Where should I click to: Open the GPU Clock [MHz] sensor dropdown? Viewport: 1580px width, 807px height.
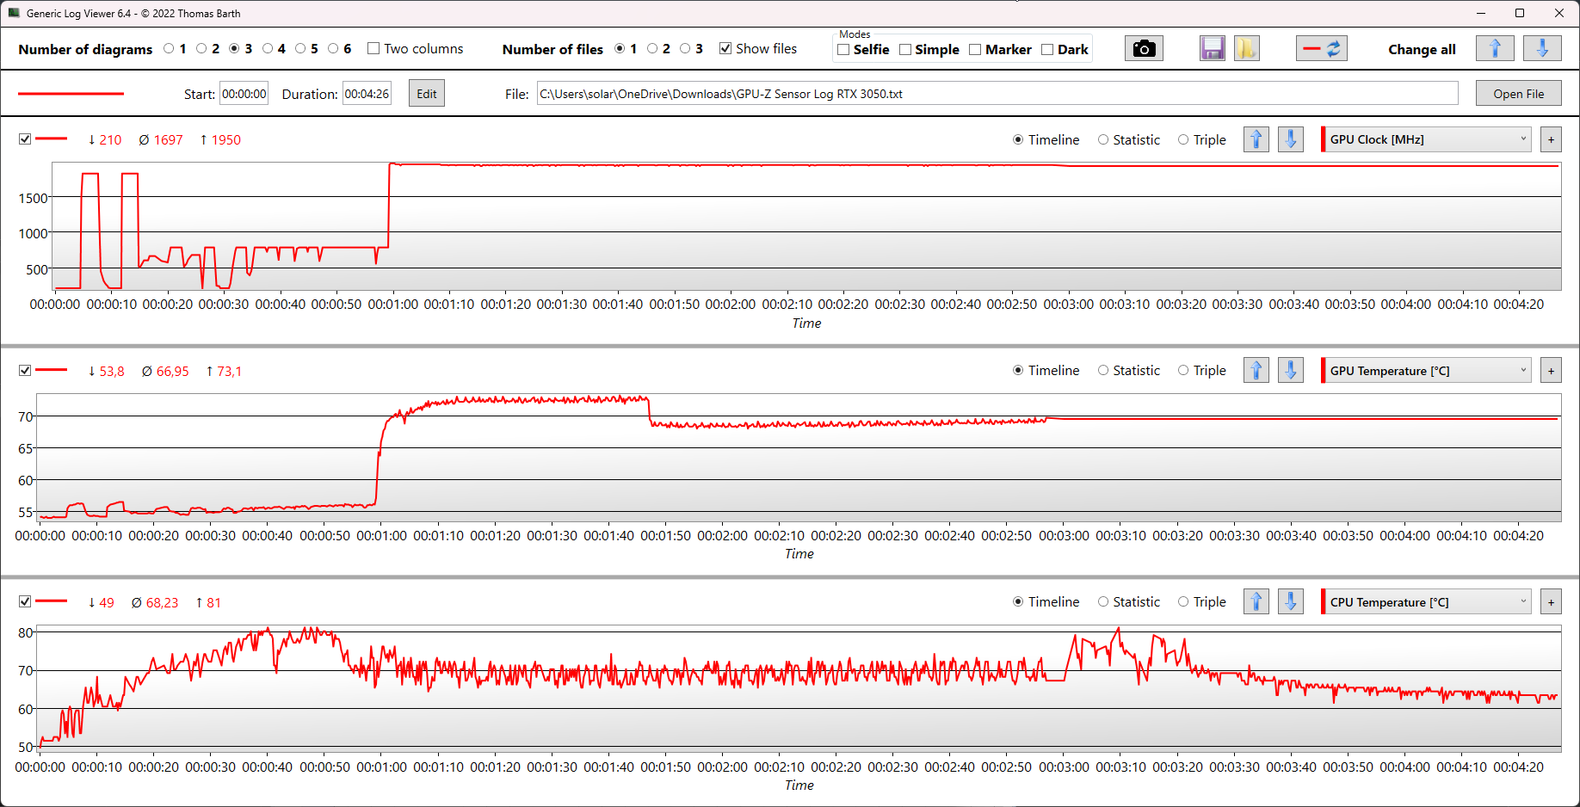[1427, 139]
